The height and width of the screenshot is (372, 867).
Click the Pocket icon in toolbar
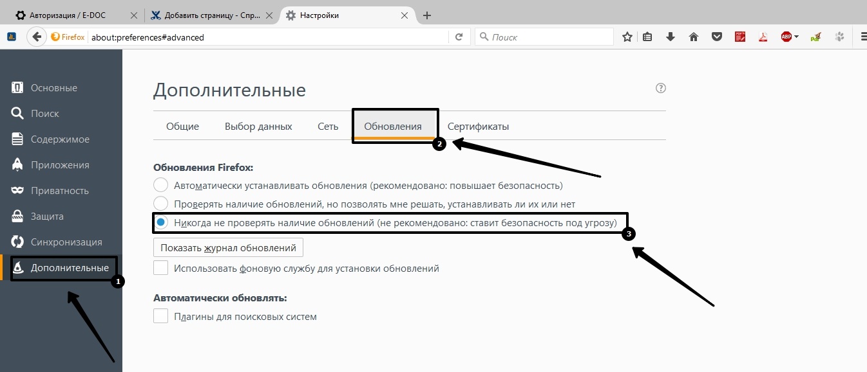[x=716, y=37]
